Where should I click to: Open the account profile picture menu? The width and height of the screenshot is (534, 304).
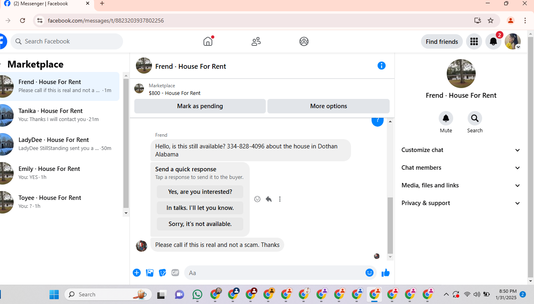tap(513, 41)
